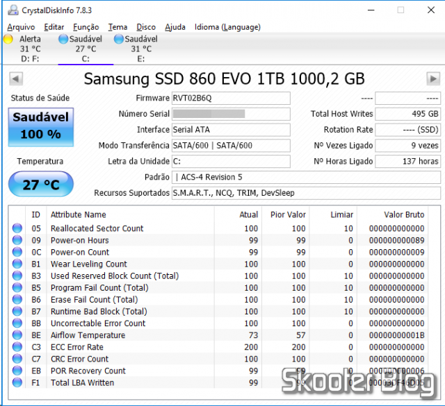Viewport: 445px width, 406px height.
Task: Open the Arquivo menu
Action: [x=21, y=27]
